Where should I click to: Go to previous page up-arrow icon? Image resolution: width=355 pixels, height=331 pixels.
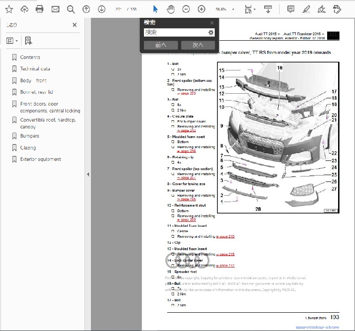[x=86, y=9]
